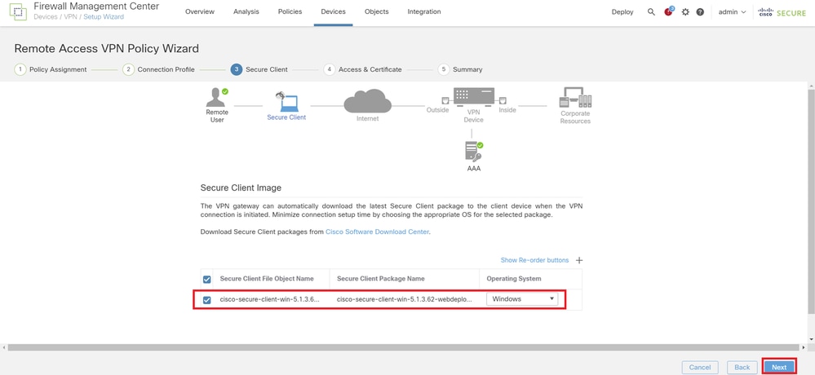Viewport: 815px width, 375px height.
Task: Open the search magnifier icon
Action: coord(651,12)
